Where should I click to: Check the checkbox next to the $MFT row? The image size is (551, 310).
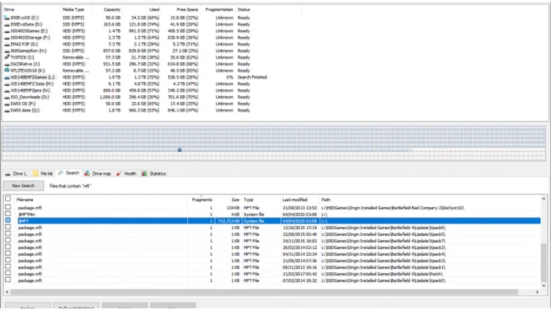coord(8,220)
